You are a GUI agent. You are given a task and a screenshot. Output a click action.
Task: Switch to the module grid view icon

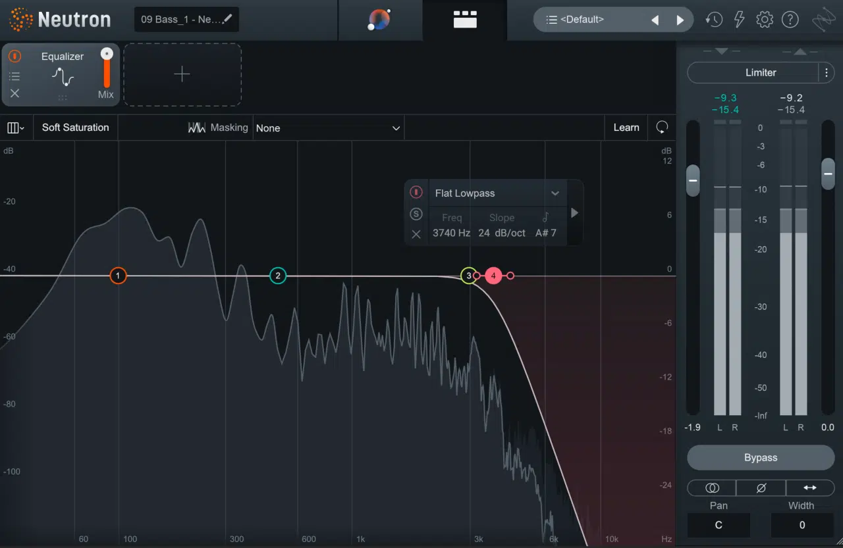pyautogui.click(x=465, y=19)
